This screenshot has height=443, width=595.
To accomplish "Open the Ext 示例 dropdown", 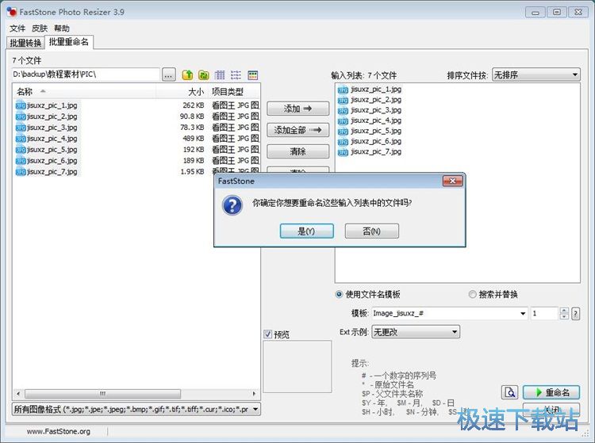I will pyautogui.click(x=416, y=332).
